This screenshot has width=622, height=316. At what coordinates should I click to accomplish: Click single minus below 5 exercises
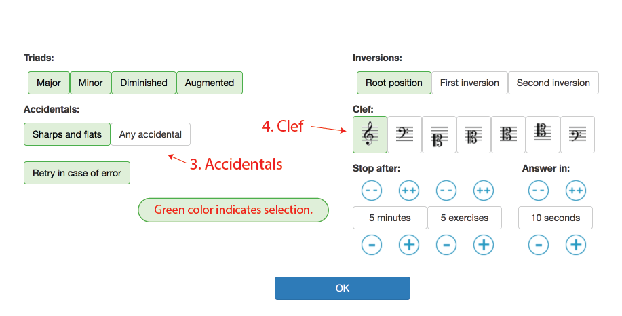point(446,244)
